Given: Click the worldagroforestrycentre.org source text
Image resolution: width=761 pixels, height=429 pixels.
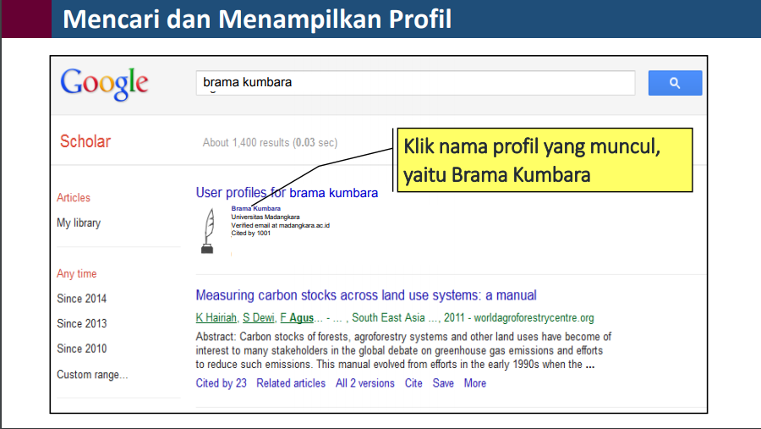Looking at the screenshot, I should (534, 318).
